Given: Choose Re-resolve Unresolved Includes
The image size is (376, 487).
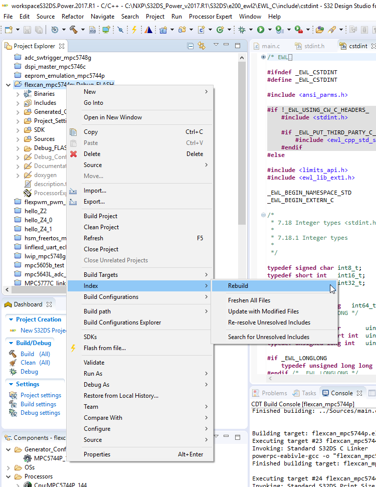Looking at the screenshot, I should click(274, 322).
